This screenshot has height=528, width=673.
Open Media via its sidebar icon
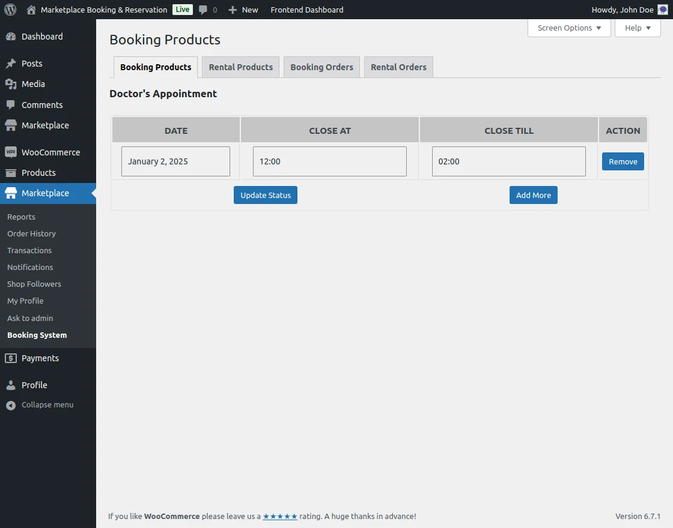tap(11, 84)
